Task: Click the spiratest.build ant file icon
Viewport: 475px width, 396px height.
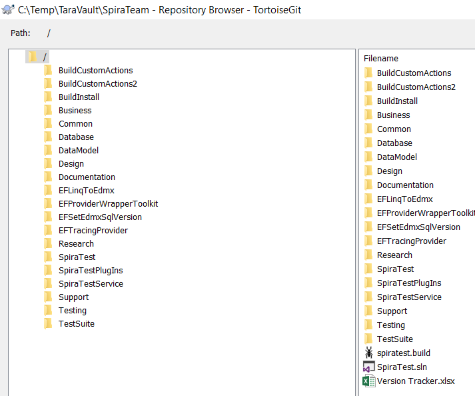Action: 368,353
